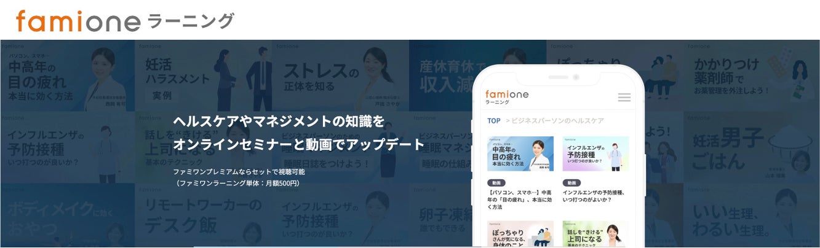Select 話し"きける"上司になる thumbnail in phone
This screenshot has width=820, height=248.
595,234
